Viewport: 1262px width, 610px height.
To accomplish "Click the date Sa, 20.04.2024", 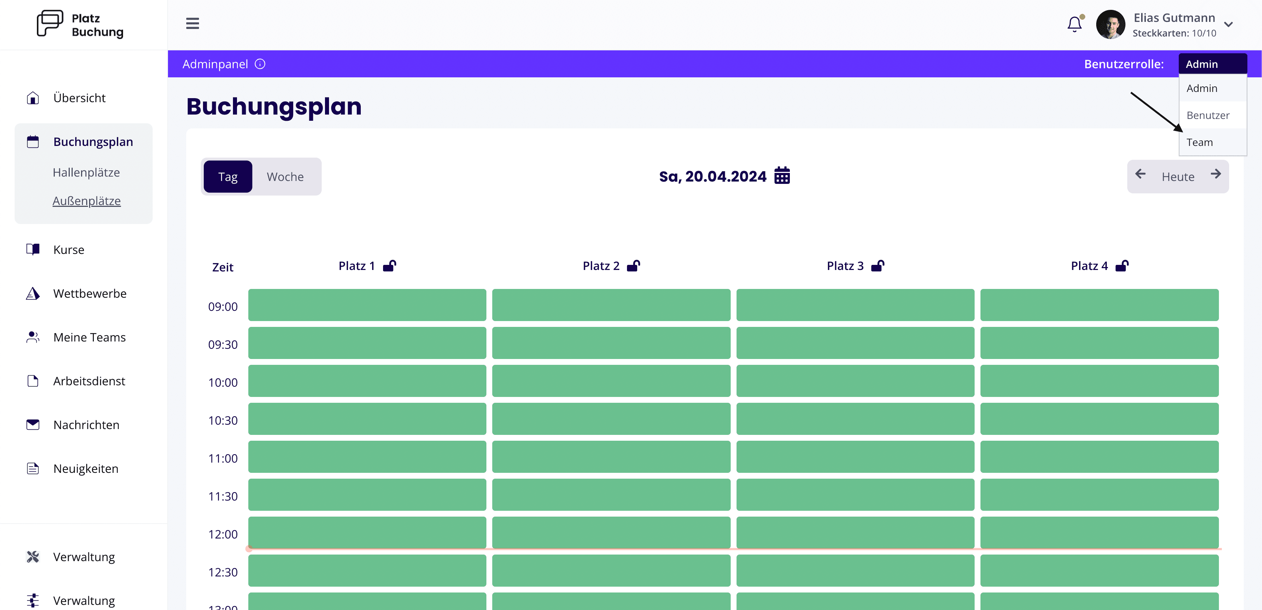I will click(712, 176).
